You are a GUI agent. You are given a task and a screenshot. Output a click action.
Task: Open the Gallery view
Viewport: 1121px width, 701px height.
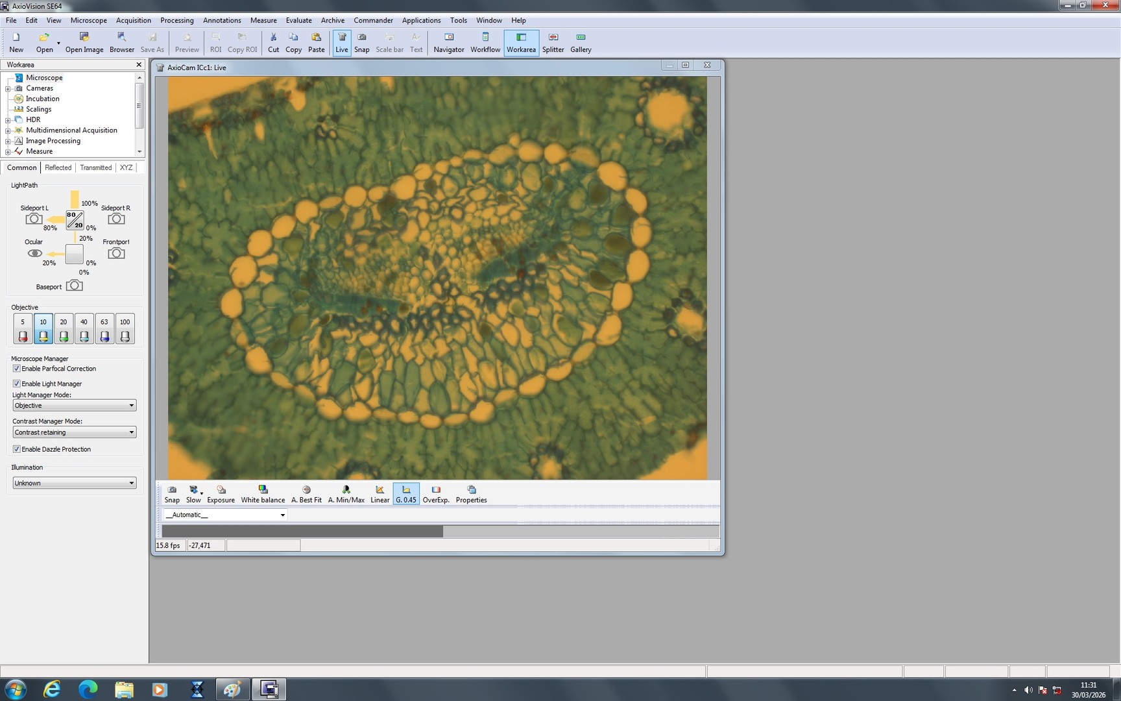tap(580, 42)
